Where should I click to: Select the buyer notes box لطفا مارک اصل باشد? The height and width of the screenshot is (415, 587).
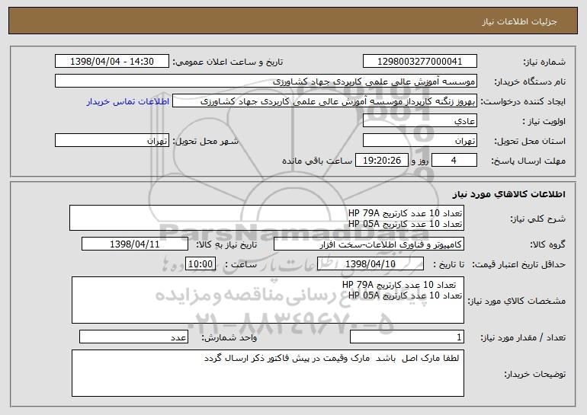pos(268,373)
